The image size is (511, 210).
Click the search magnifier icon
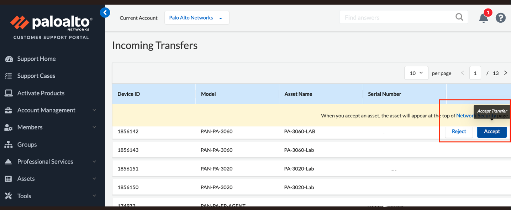(x=459, y=17)
